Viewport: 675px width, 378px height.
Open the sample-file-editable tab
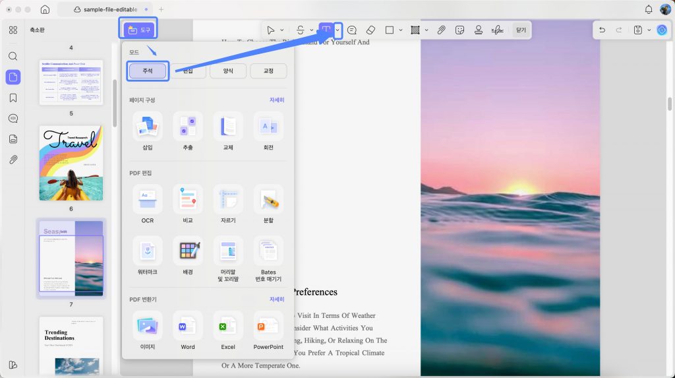click(105, 9)
